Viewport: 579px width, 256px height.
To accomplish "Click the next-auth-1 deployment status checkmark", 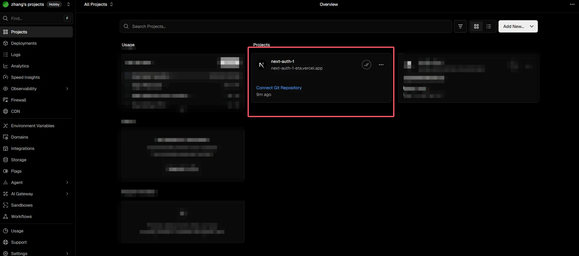I will pyautogui.click(x=366, y=65).
